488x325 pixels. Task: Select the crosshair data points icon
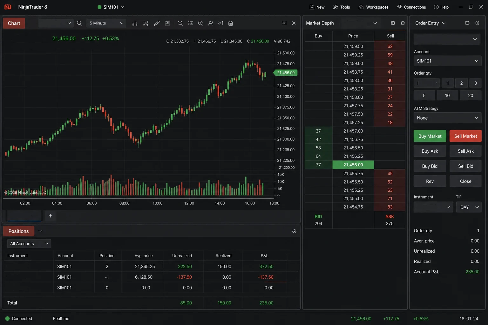146,23
